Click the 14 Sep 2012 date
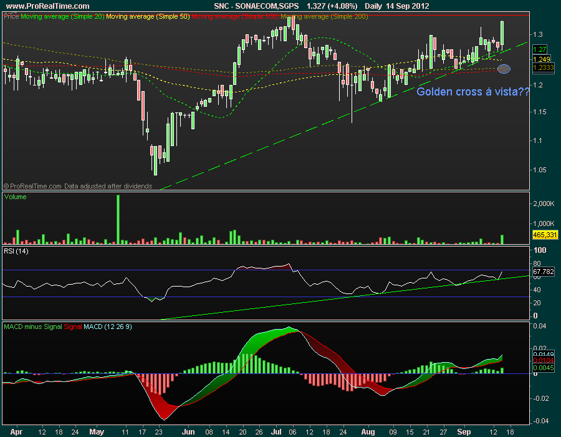Image resolution: width=561 pixels, height=437 pixels. click(x=408, y=6)
